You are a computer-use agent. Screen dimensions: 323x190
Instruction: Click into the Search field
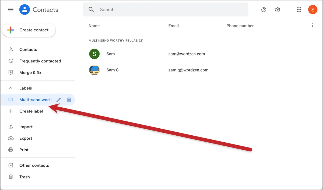point(166,10)
